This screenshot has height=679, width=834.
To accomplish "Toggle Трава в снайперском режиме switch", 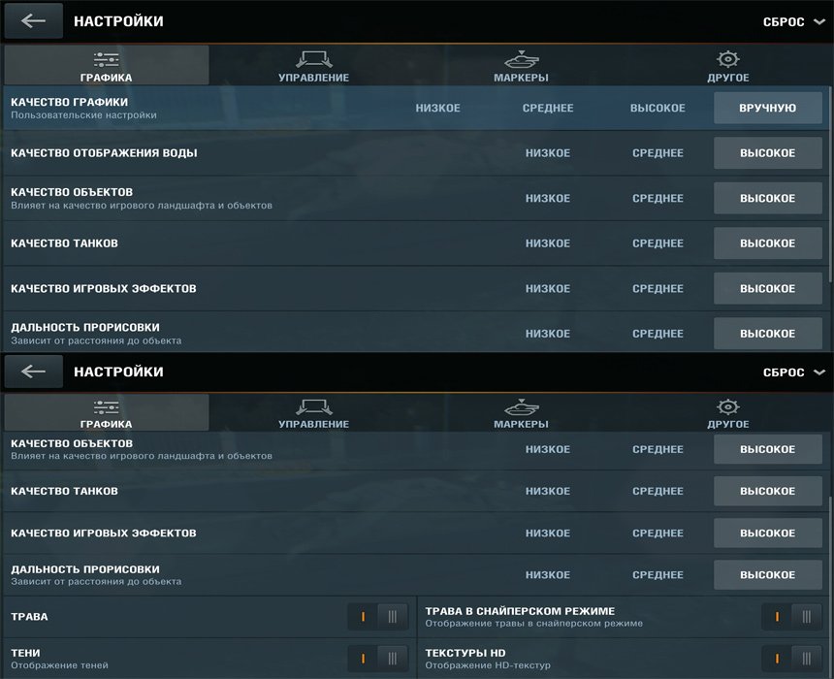I will 792,617.
